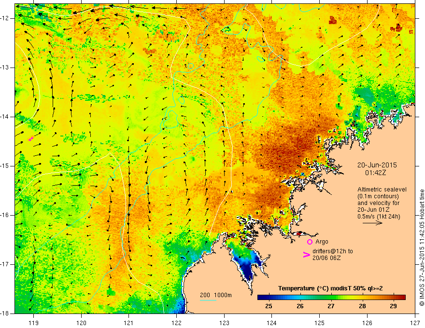Click the 'drifters@12h to' legend text

click(x=333, y=251)
